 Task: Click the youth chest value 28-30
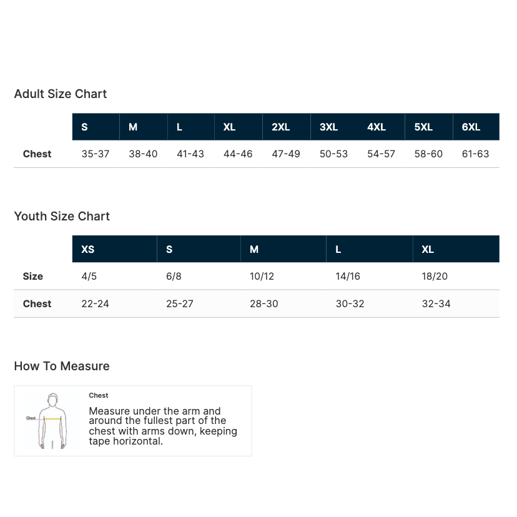[x=264, y=303]
